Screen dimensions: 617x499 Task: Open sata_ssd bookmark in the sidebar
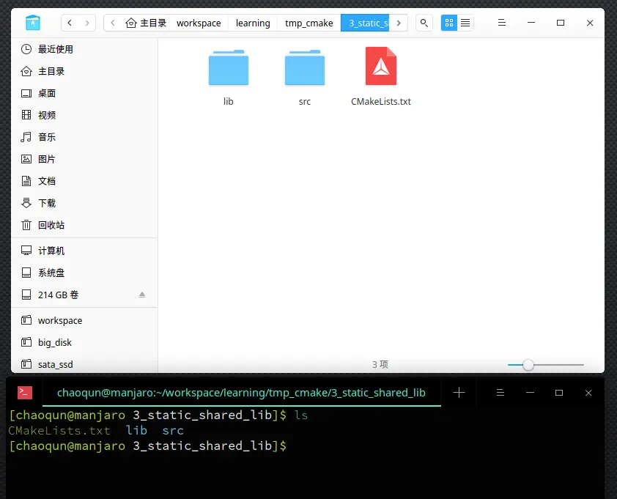tap(84, 364)
